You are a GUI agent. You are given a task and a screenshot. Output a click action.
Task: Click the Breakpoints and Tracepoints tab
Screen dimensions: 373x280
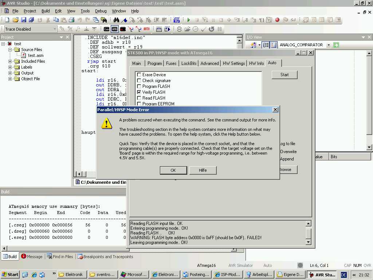[x=105, y=257]
